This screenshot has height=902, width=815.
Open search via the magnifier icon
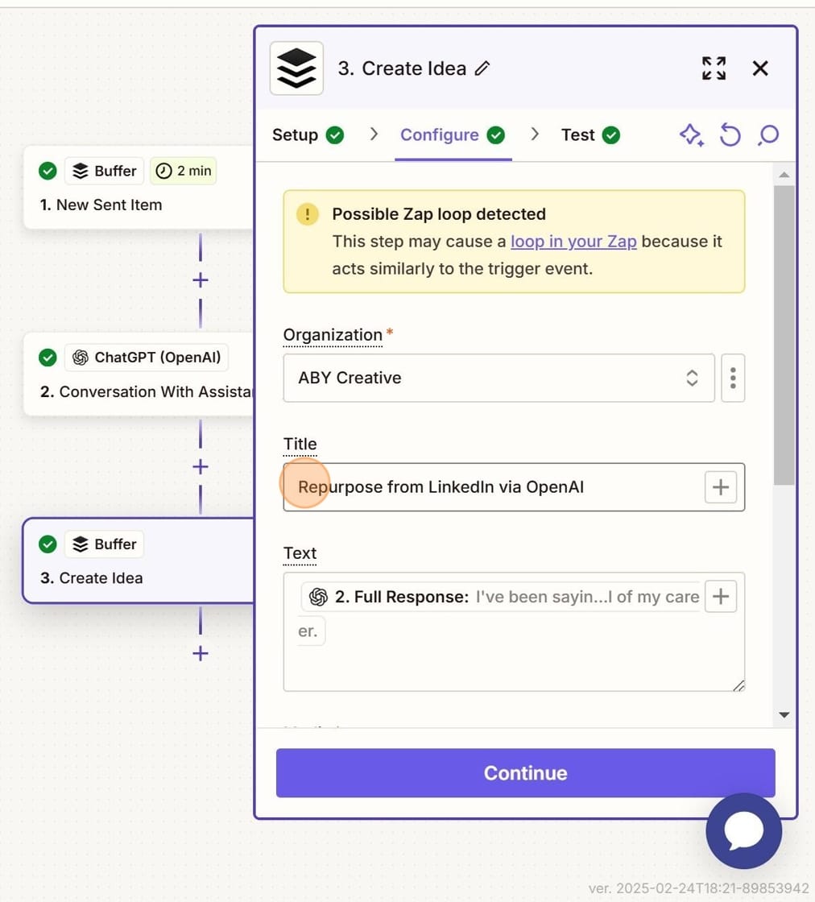coord(767,134)
